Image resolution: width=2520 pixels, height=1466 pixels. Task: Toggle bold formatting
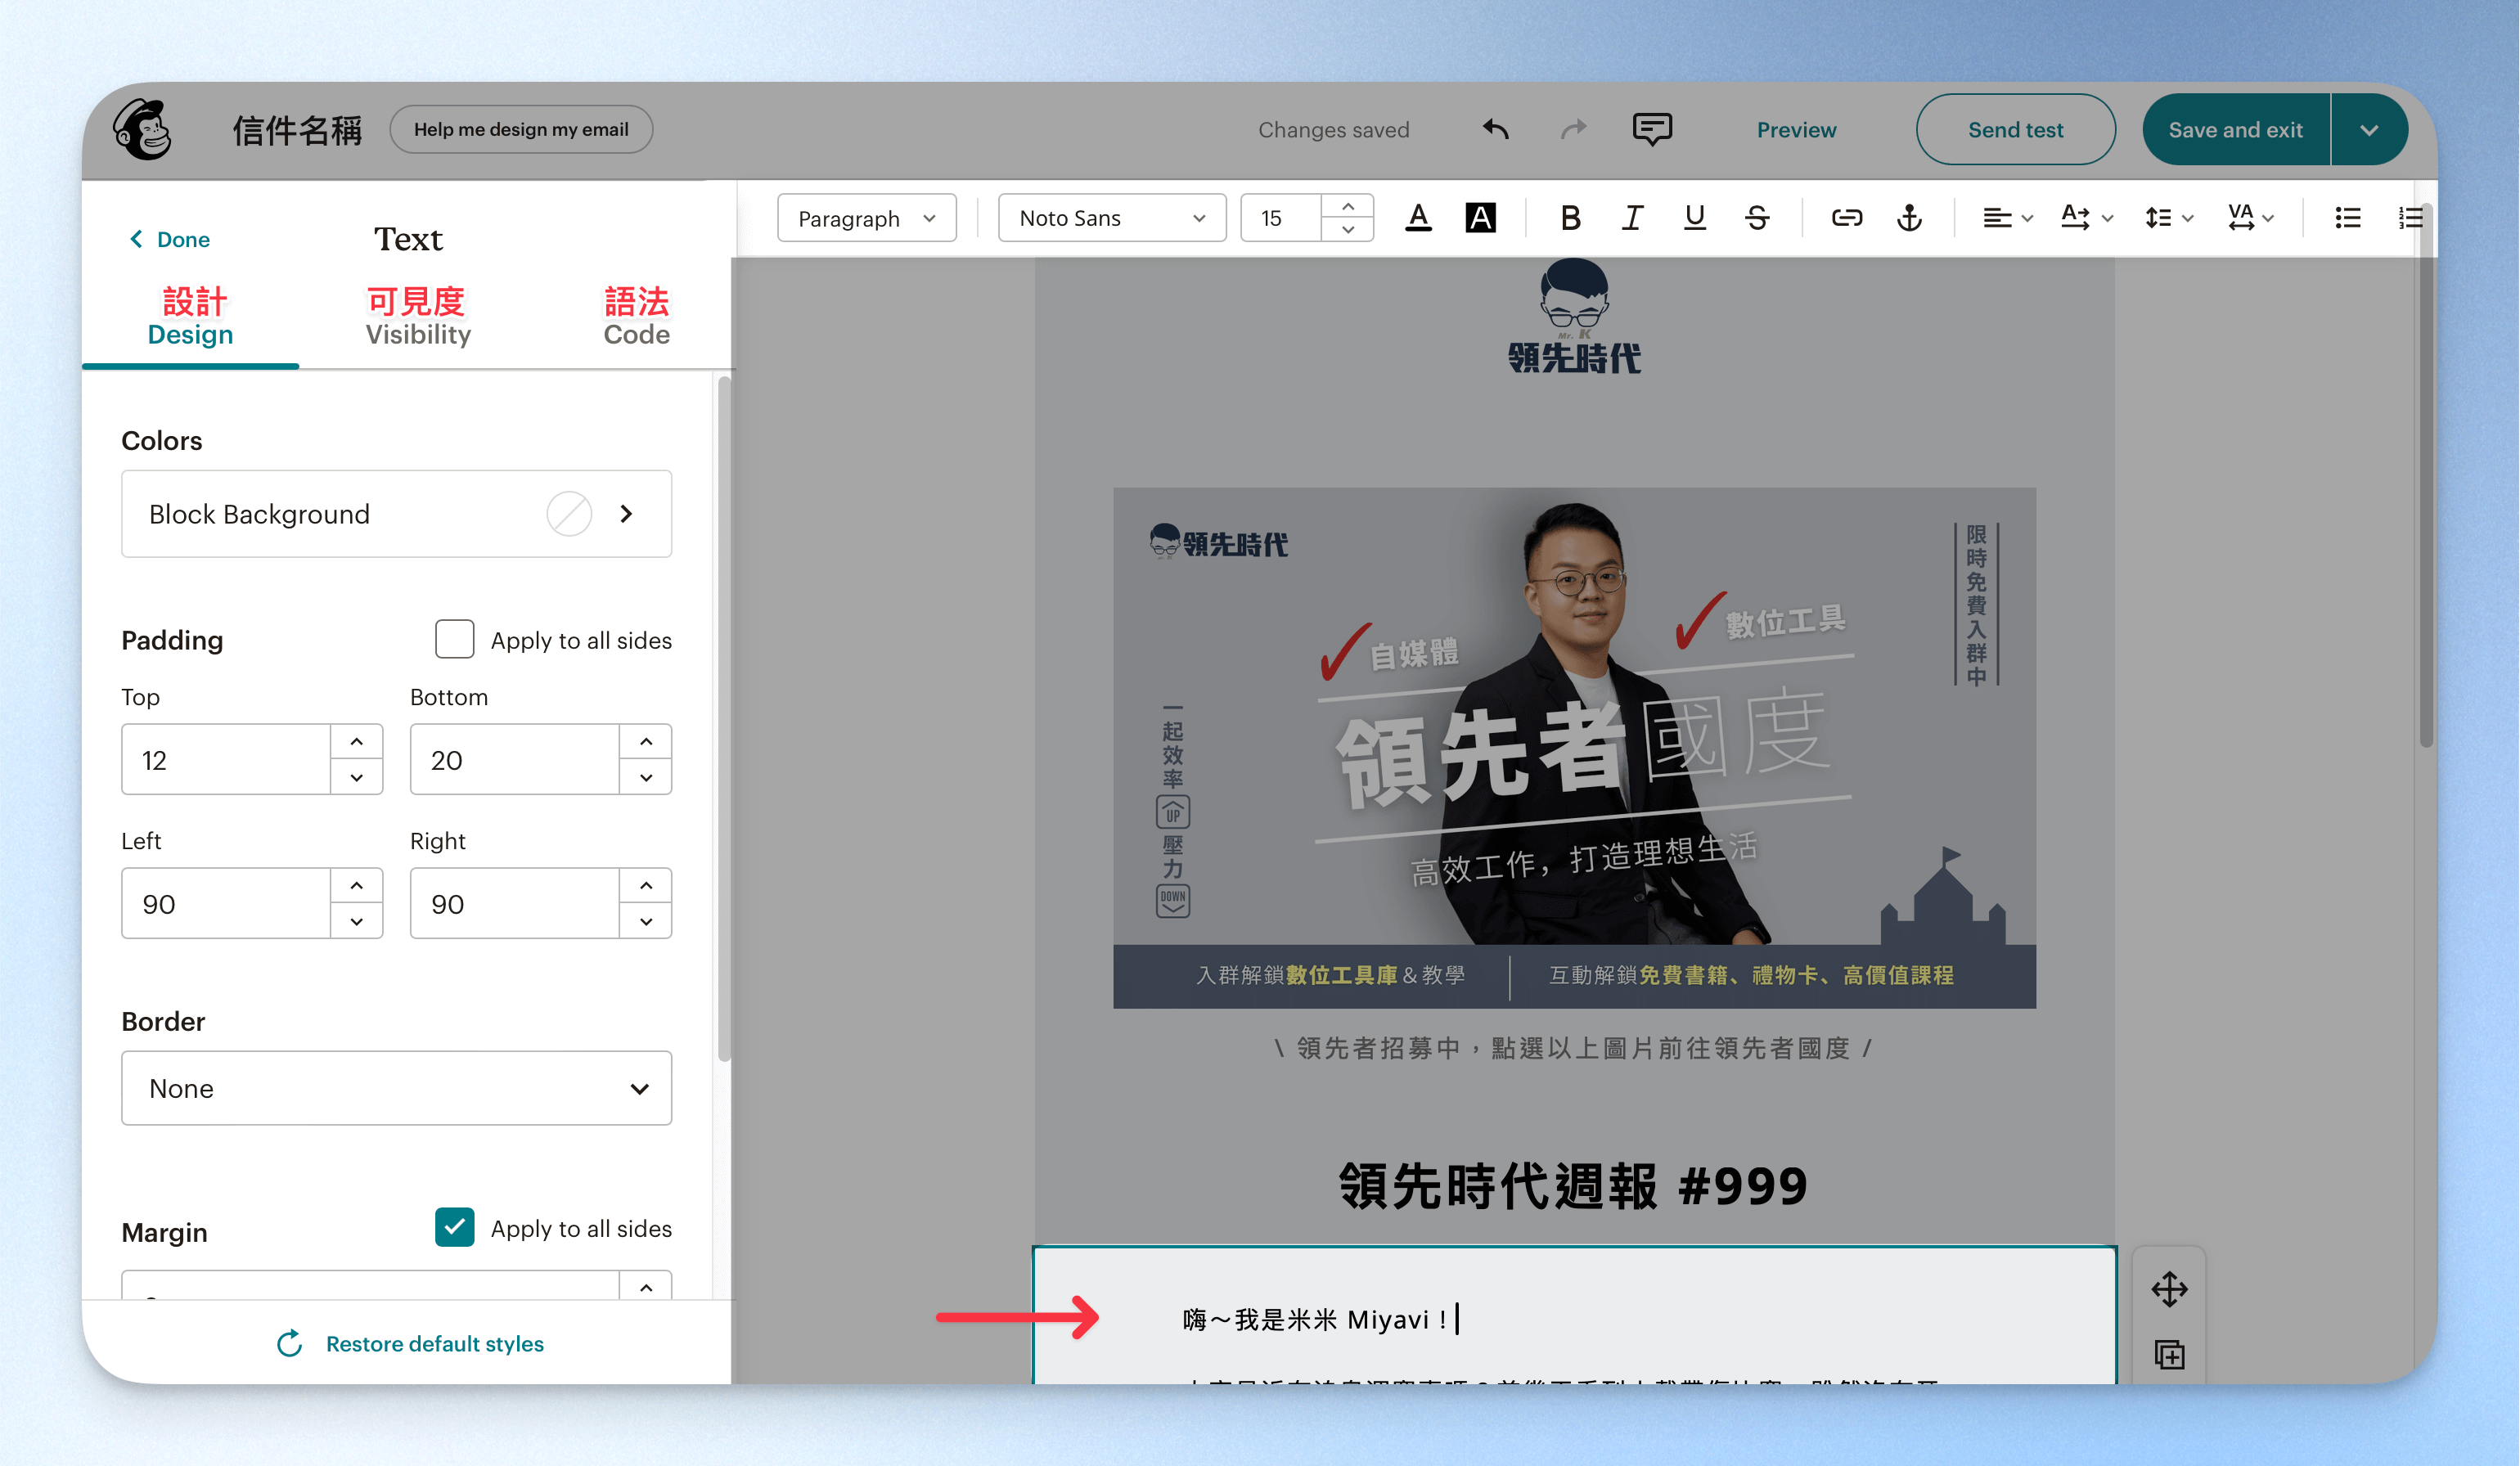tap(1570, 217)
